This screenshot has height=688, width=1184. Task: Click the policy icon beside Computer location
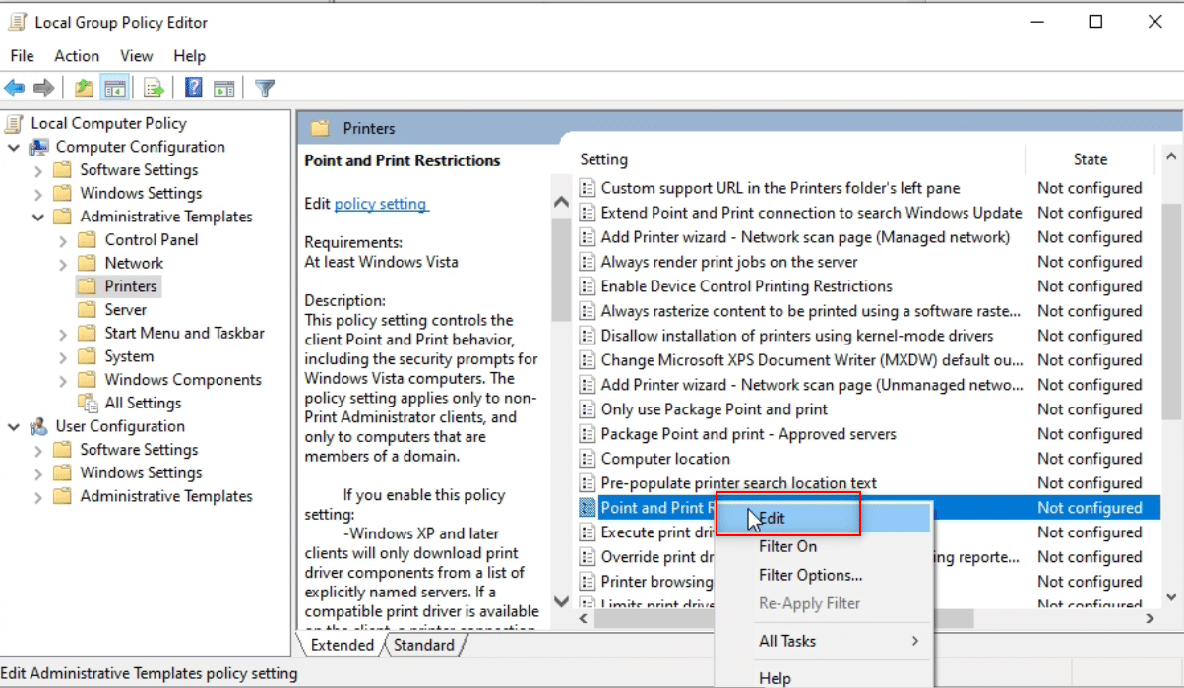[588, 459]
